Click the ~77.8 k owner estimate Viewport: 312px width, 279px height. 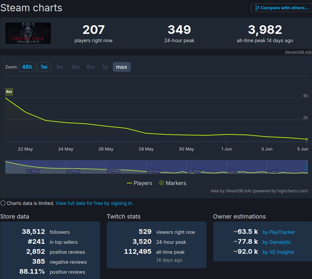(x=246, y=242)
